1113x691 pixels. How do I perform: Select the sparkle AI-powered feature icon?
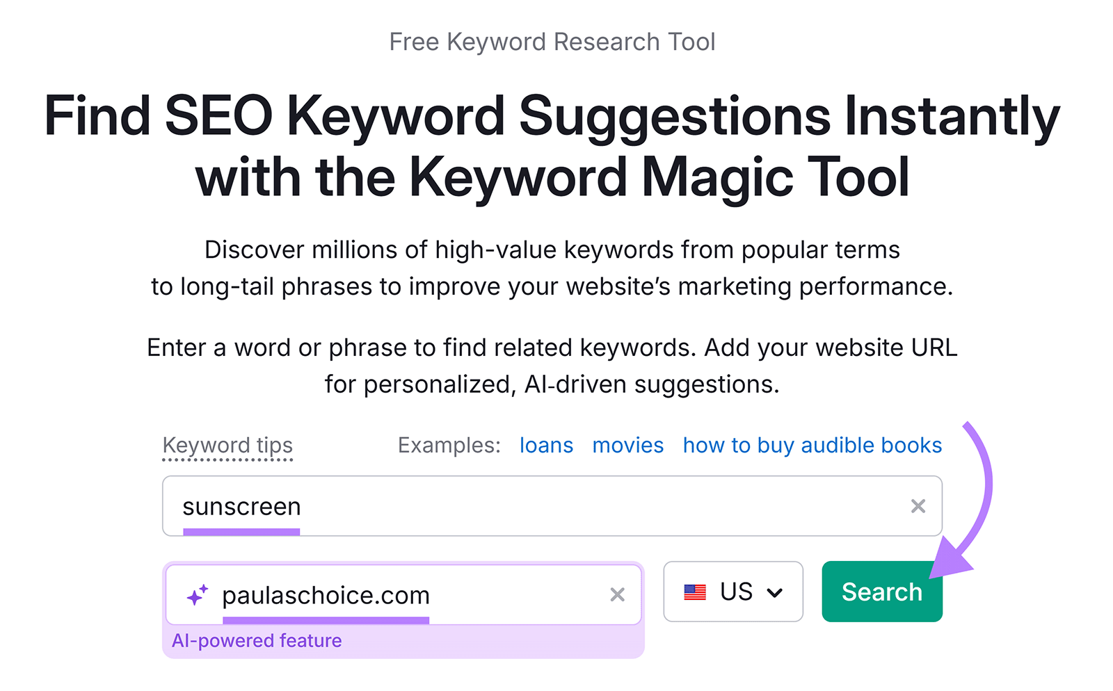point(195,594)
